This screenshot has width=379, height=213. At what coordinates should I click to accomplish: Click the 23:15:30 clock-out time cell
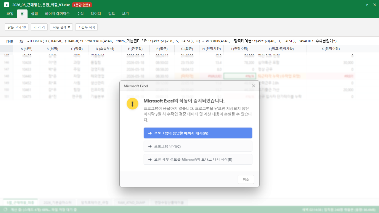[x=187, y=62]
